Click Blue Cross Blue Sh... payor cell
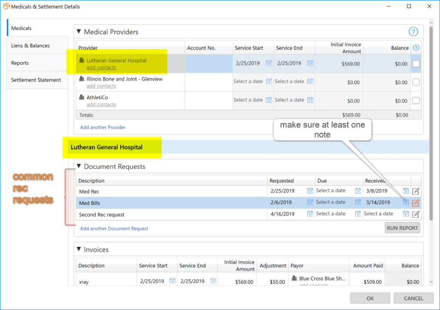440x310 pixels. pos(319,279)
